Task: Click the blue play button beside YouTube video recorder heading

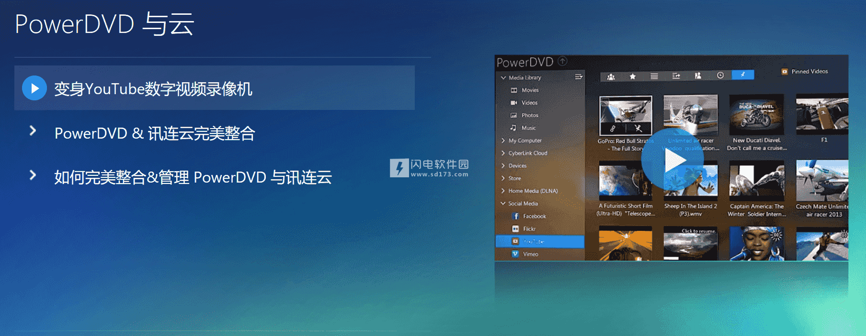Action: 34,88
